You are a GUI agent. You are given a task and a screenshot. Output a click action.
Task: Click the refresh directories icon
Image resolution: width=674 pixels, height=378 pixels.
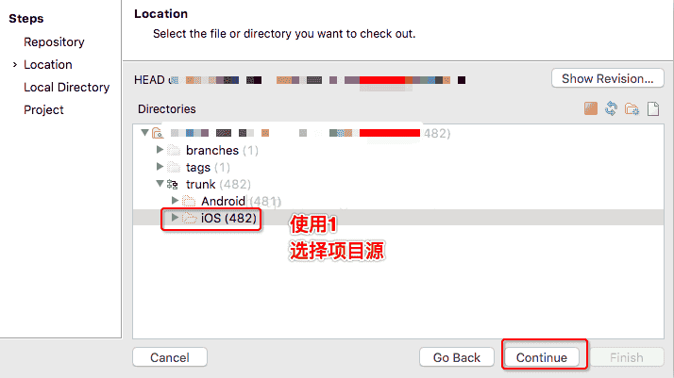click(x=612, y=109)
